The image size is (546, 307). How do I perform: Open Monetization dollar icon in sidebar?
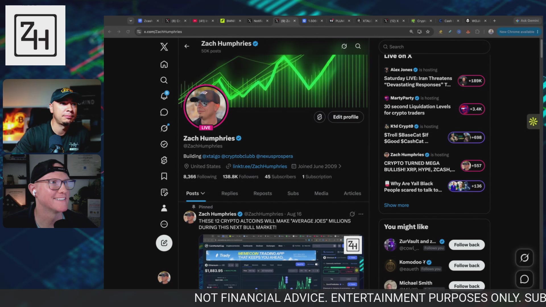pyautogui.click(x=164, y=160)
